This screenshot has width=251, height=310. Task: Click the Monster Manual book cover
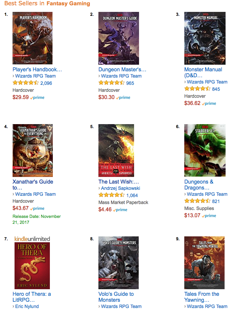(205, 38)
